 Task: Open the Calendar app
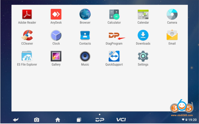[143, 14]
